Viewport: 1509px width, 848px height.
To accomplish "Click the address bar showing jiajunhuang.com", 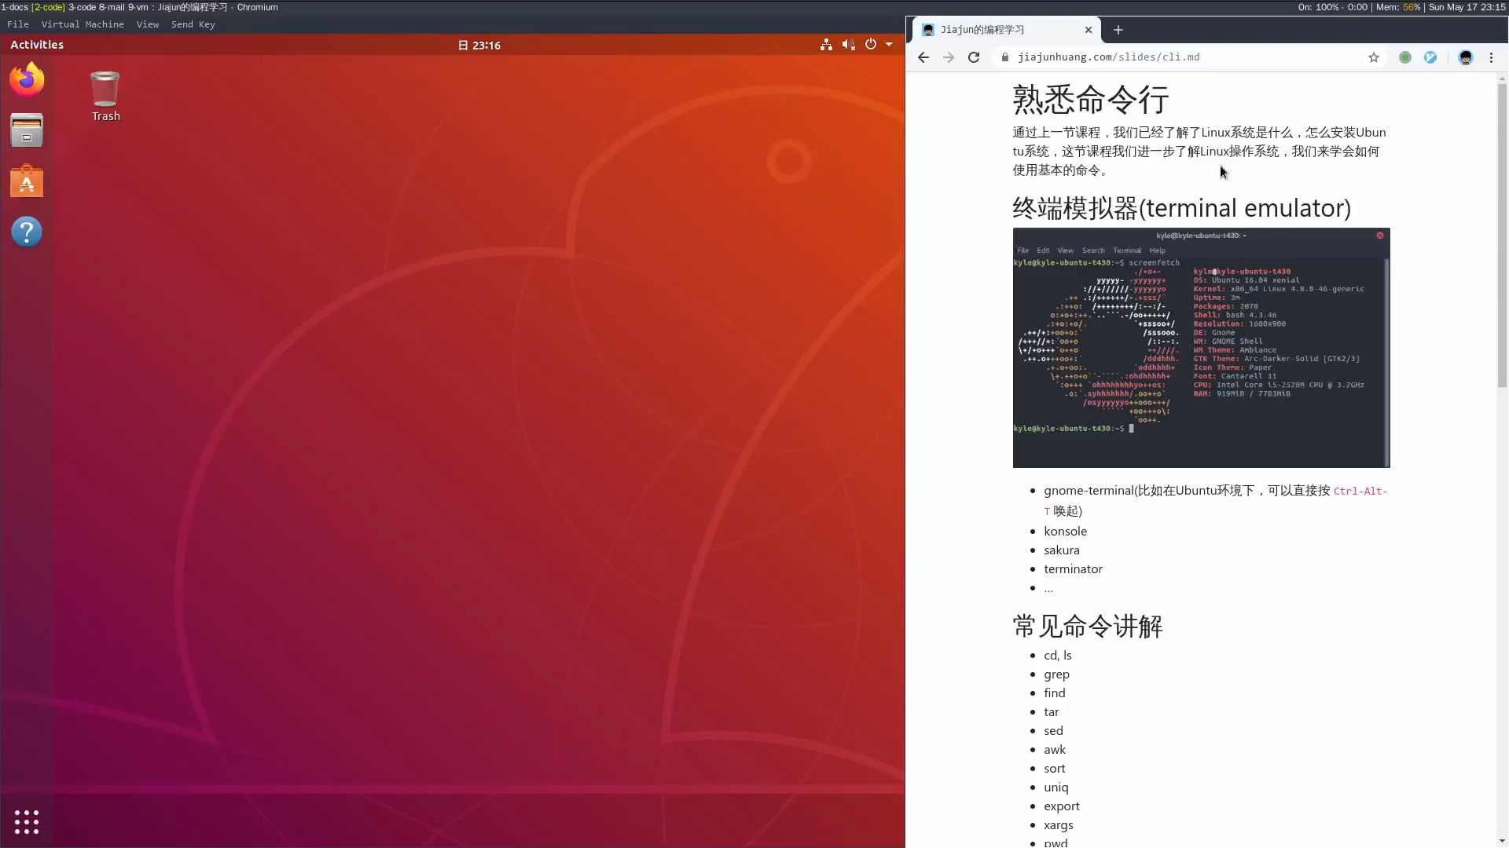I will coord(1109,57).
